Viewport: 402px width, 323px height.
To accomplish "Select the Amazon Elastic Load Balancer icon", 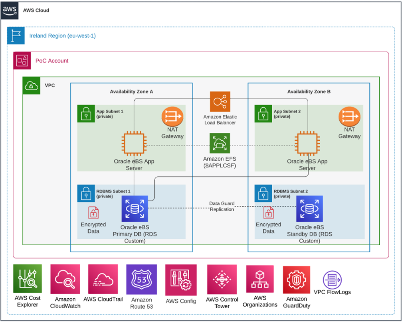I will click(220, 101).
